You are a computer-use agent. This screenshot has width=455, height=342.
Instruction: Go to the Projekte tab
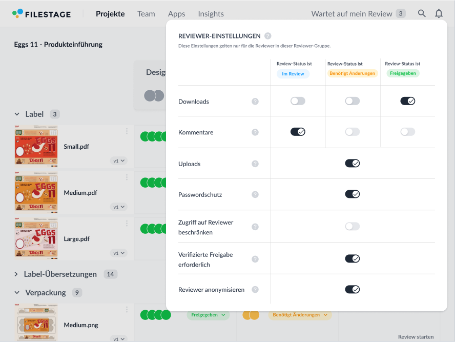point(110,14)
